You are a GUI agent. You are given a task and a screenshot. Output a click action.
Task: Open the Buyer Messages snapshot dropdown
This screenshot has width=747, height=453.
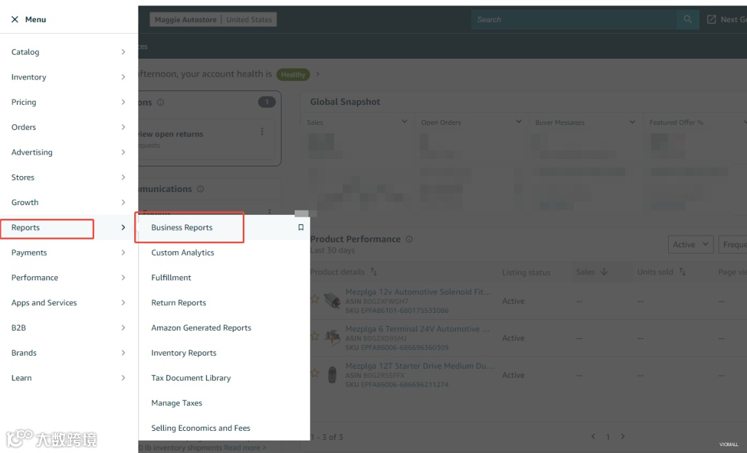[632, 122]
